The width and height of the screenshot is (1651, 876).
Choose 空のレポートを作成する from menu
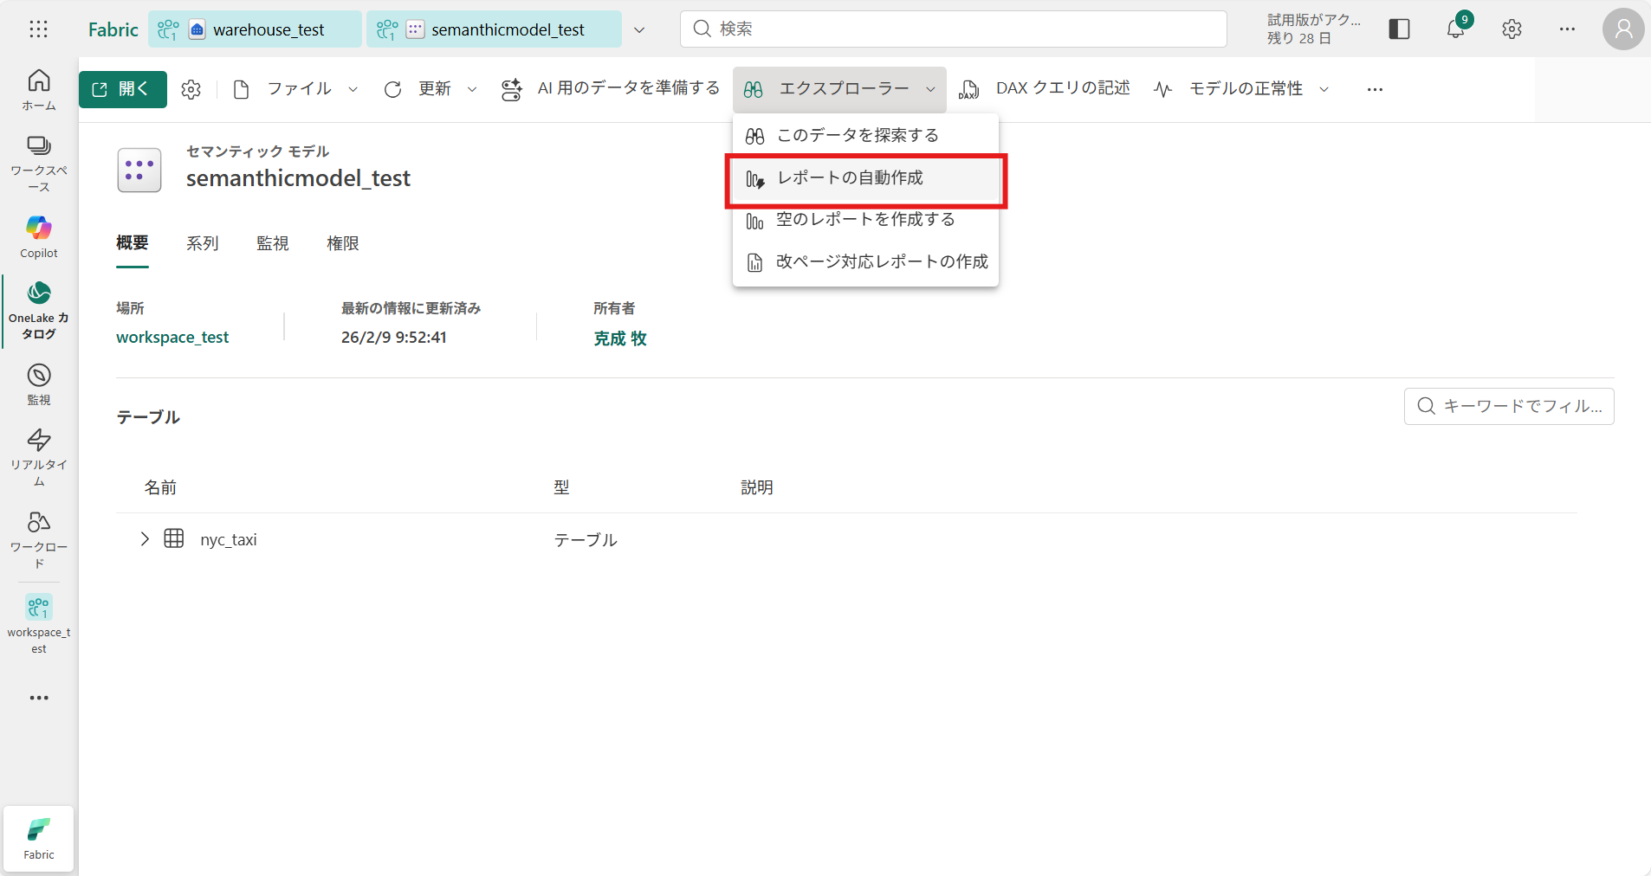[x=864, y=220]
